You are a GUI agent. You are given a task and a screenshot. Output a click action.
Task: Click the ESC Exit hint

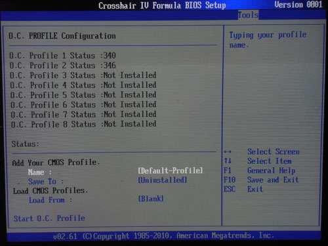[x=243, y=189]
